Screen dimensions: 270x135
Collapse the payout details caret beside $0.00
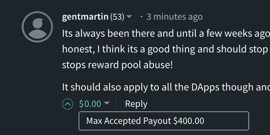(x=107, y=103)
